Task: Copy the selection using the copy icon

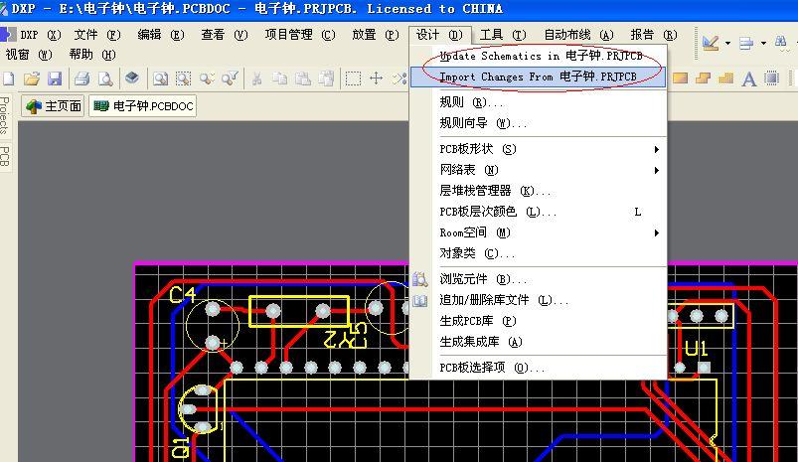Action: [x=280, y=78]
